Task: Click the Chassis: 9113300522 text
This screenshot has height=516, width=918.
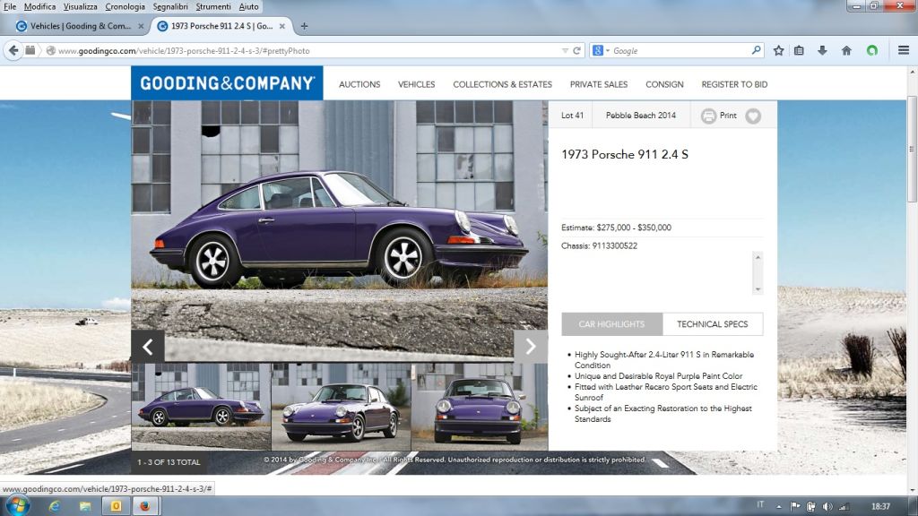Action: [x=599, y=245]
